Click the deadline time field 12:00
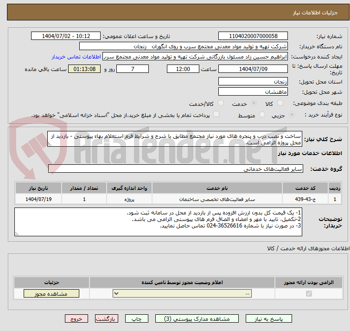 (183, 69)
